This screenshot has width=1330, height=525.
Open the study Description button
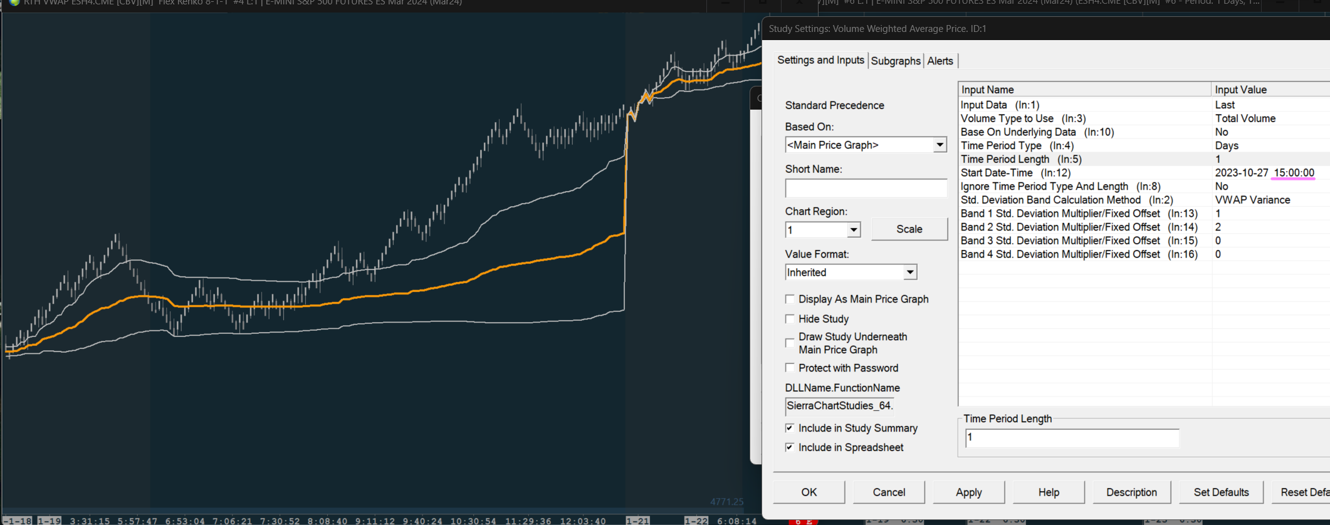pos(1131,492)
